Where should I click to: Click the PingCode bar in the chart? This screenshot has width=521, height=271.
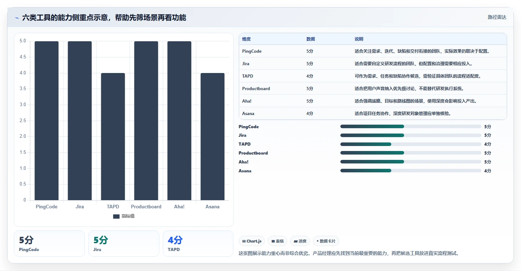pos(46,121)
